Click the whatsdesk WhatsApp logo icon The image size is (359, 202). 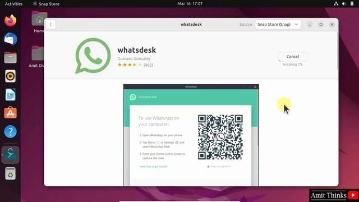(x=93, y=56)
